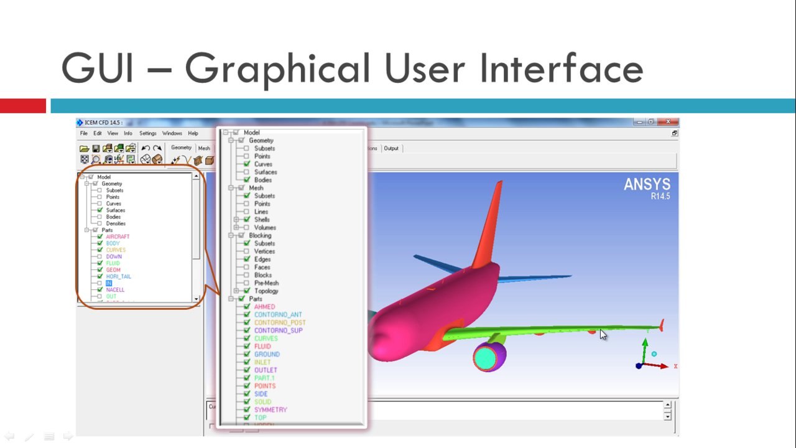Click the Open Project folder icon
The height and width of the screenshot is (448, 796).
[85, 149]
